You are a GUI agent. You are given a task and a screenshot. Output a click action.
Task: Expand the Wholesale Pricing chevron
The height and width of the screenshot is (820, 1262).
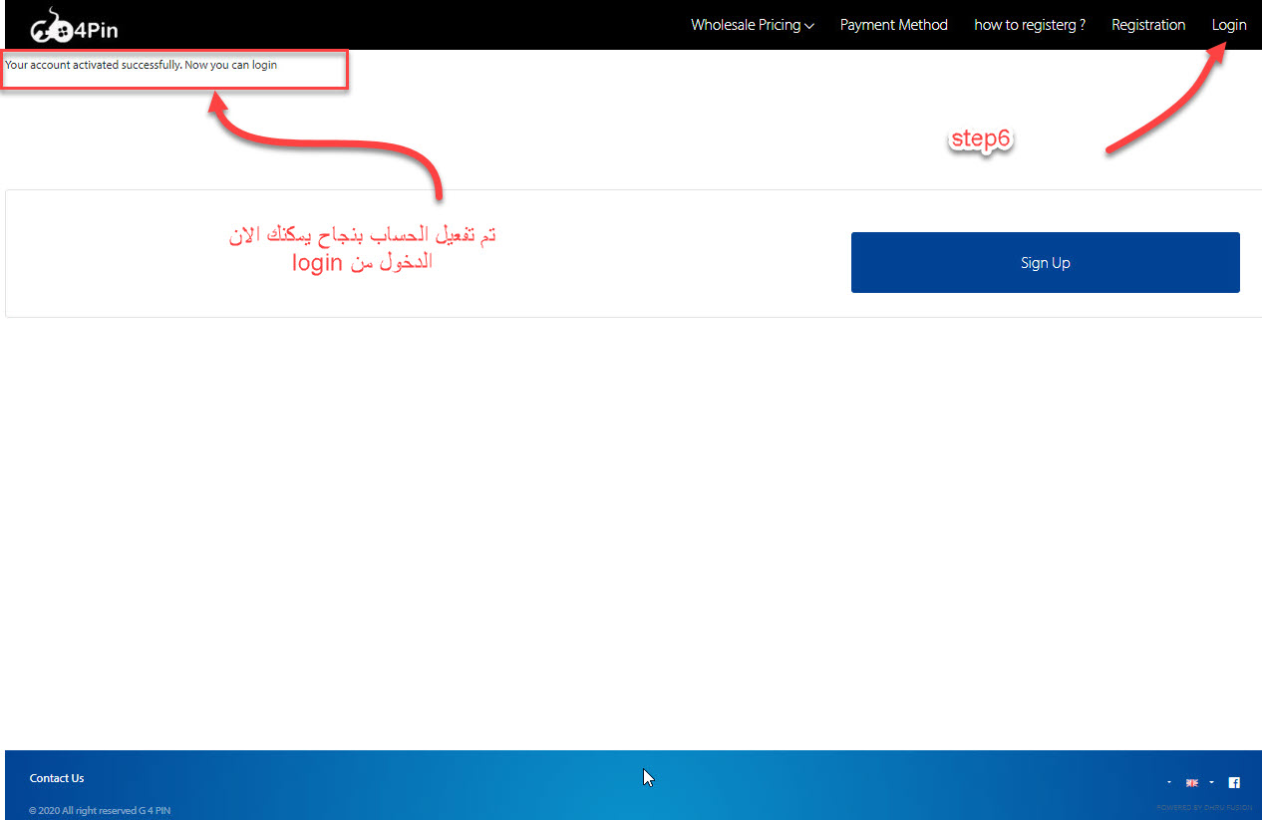coord(809,26)
